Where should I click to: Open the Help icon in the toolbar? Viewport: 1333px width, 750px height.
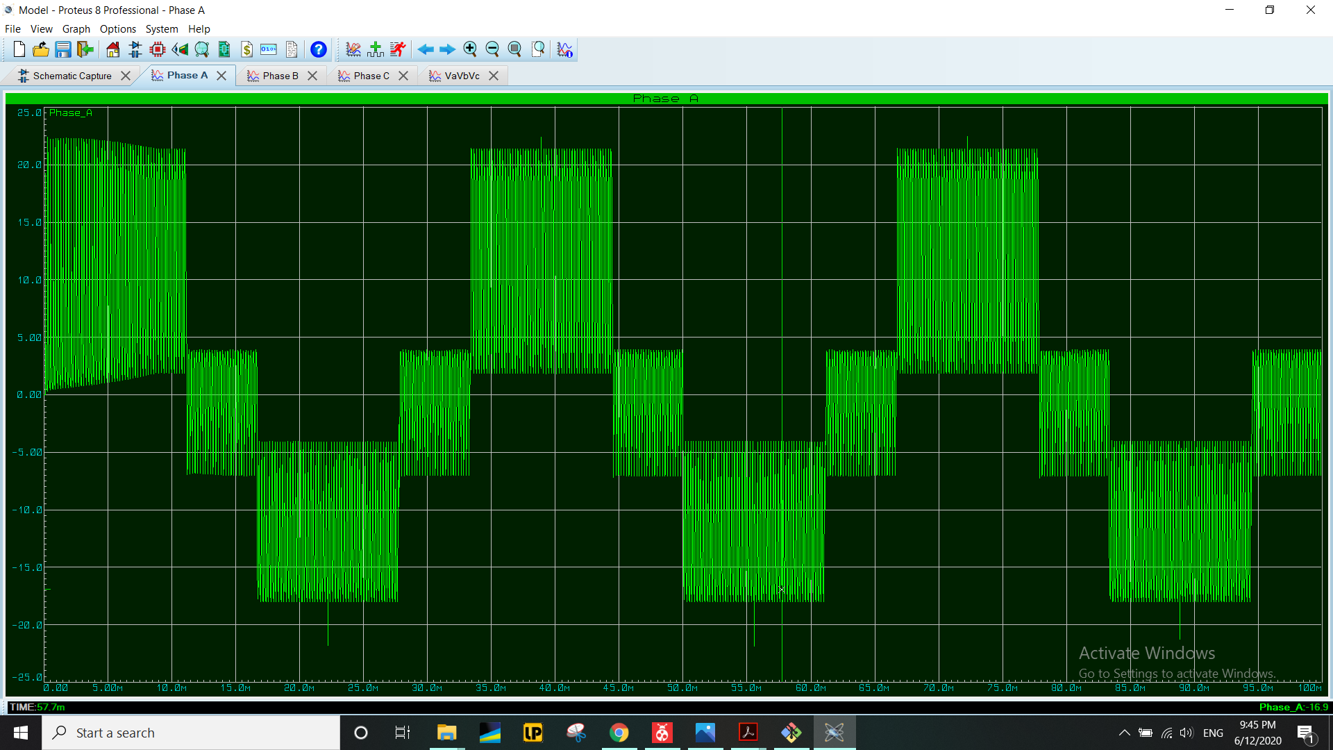[318, 49]
